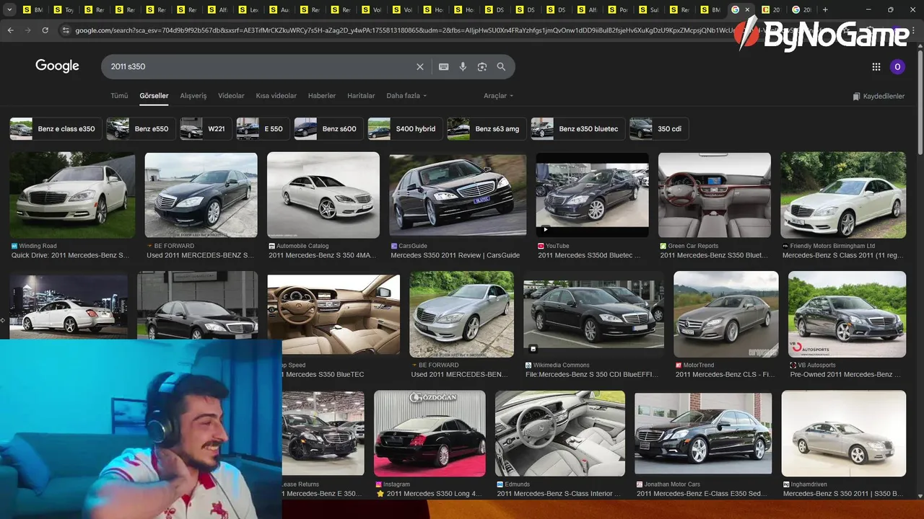Open the Videolar tab
The width and height of the screenshot is (924, 519).
coord(231,96)
